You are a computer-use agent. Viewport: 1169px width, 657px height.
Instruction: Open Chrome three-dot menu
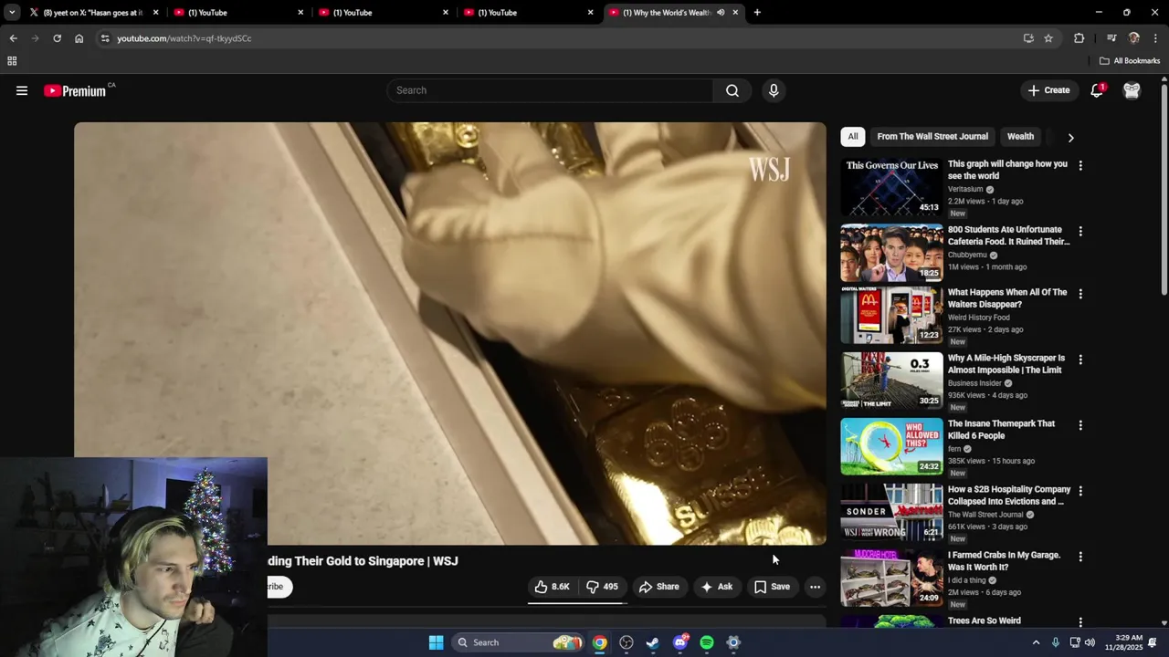point(1155,38)
